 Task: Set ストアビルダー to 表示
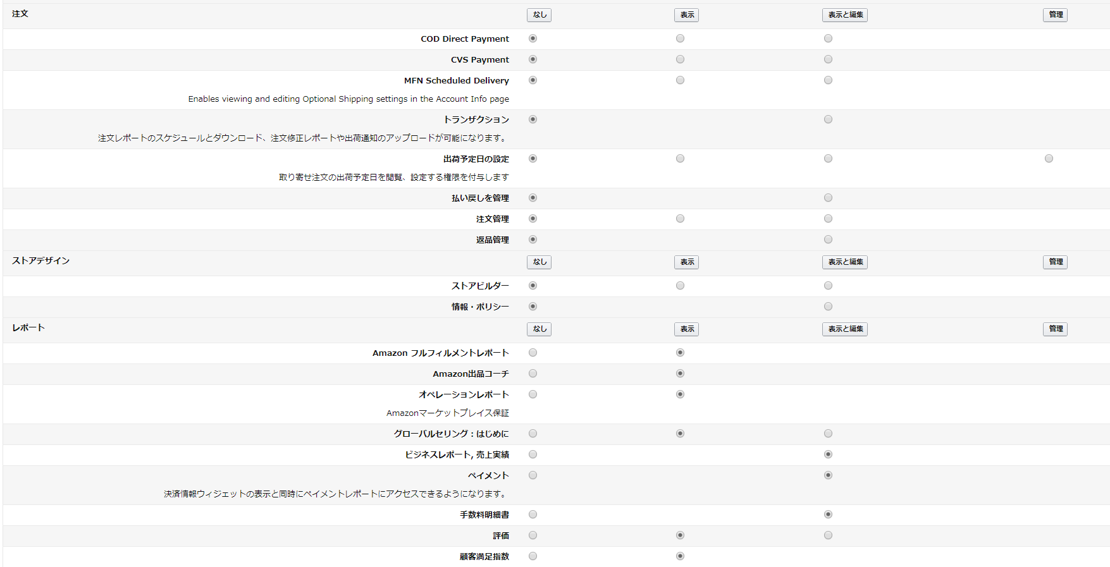(x=680, y=286)
